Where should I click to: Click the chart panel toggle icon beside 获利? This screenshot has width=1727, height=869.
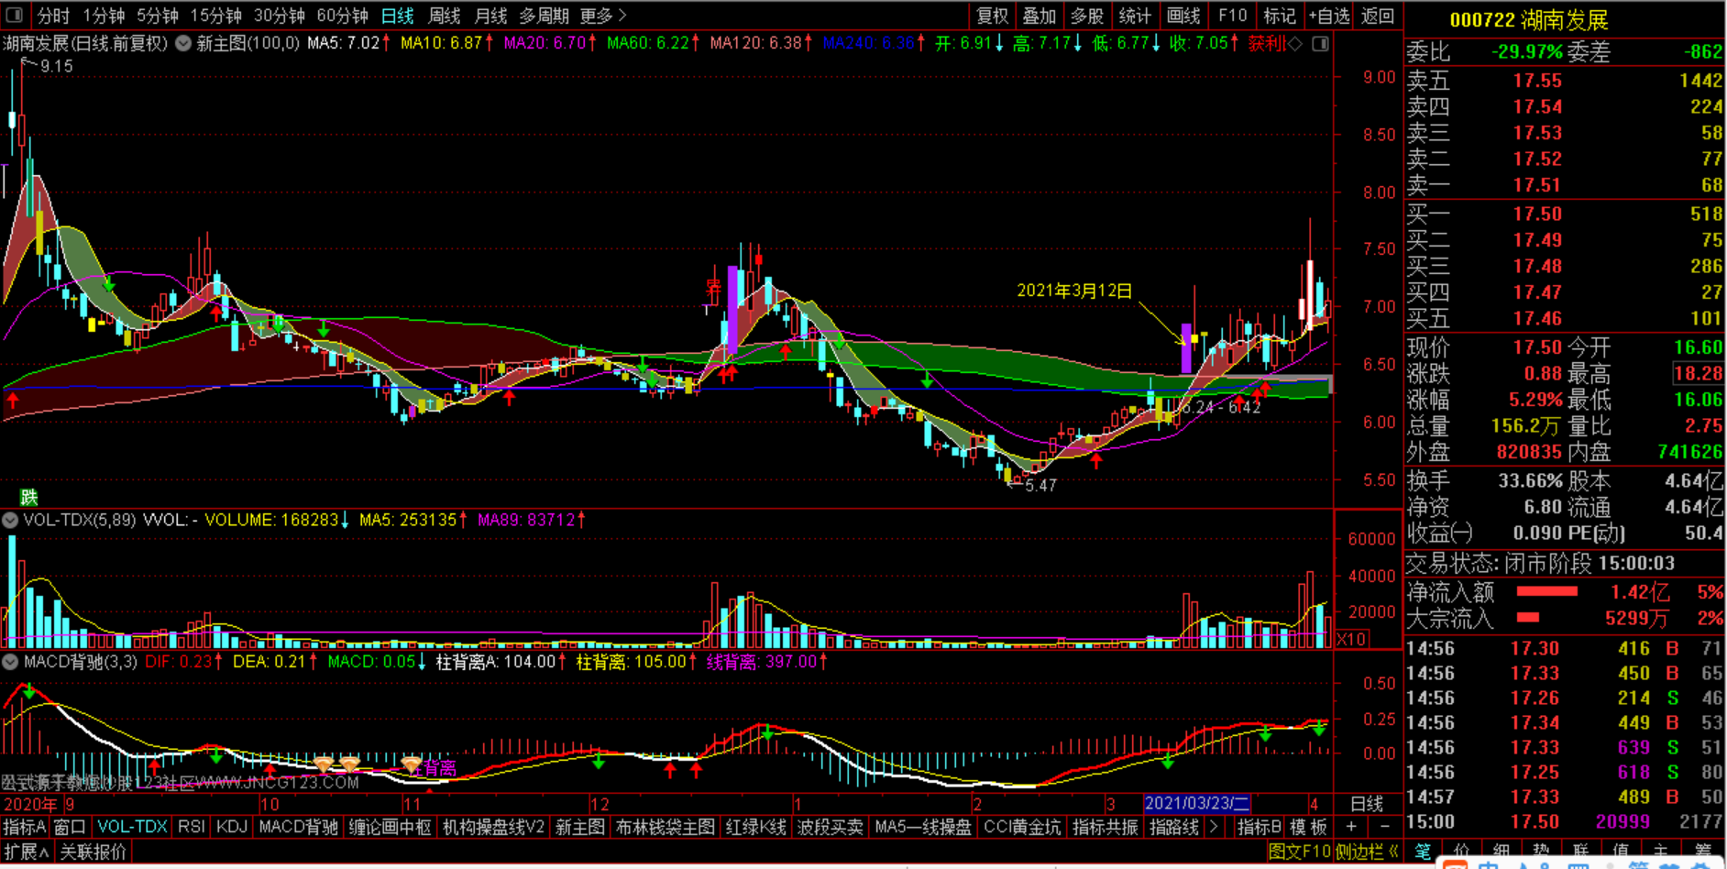click(x=1320, y=43)
